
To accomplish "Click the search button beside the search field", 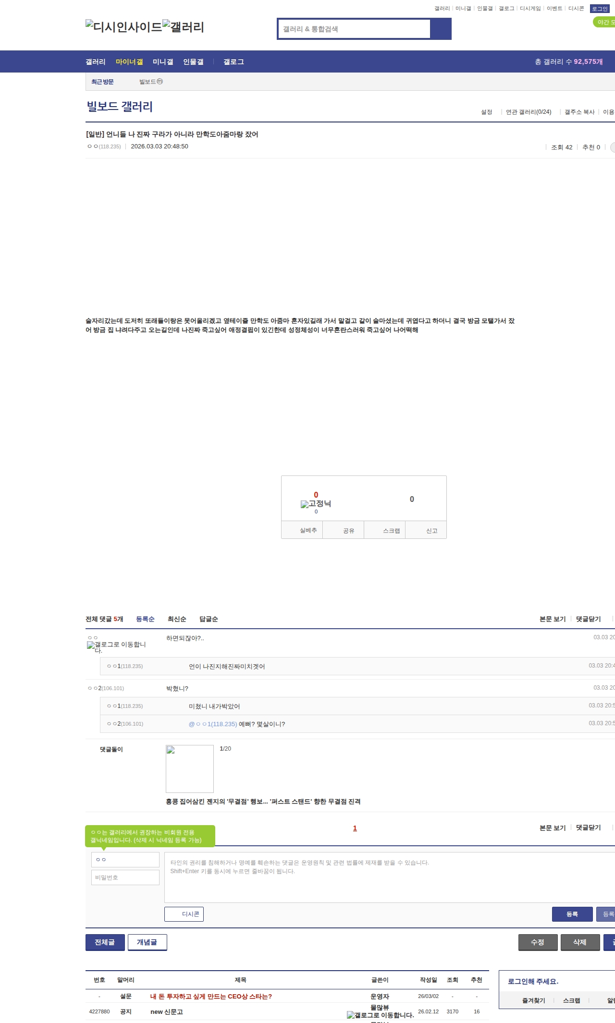I will 441,29.
